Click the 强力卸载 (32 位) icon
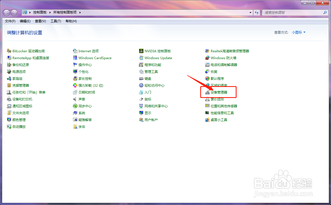Viewport: 331px width, 205px height. (x=75, y=85)
